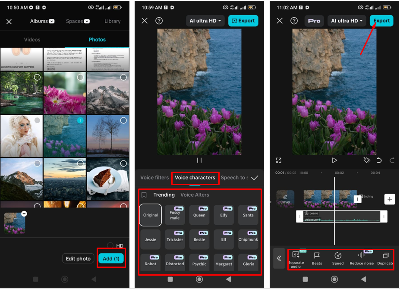Open the Speed tool
This screenshot has height=289, width=400.
coord(338,259)
